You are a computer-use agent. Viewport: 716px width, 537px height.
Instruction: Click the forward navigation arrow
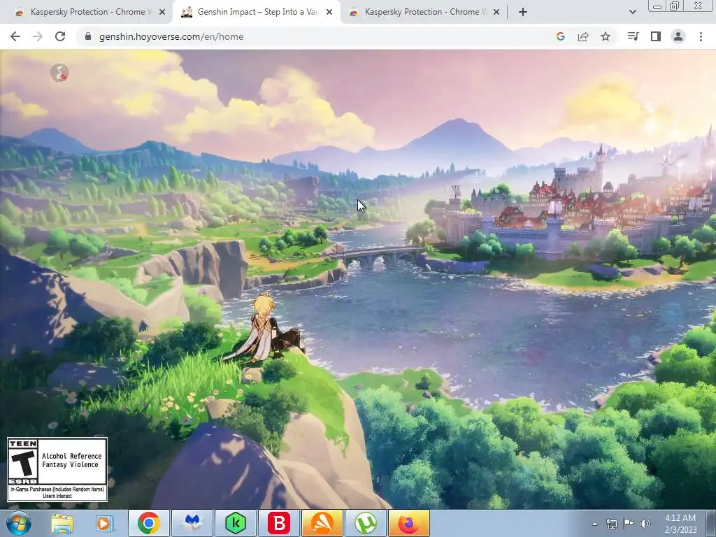38,36
